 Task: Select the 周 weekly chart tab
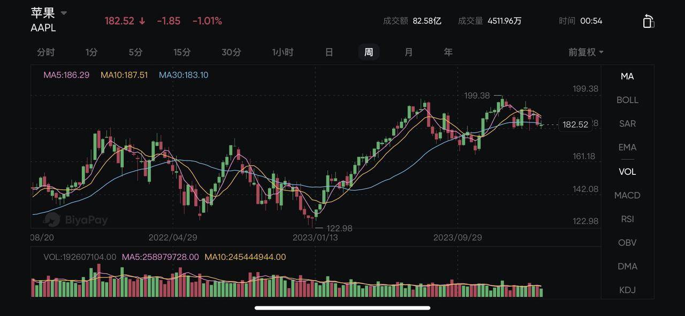tap(369, 52)
